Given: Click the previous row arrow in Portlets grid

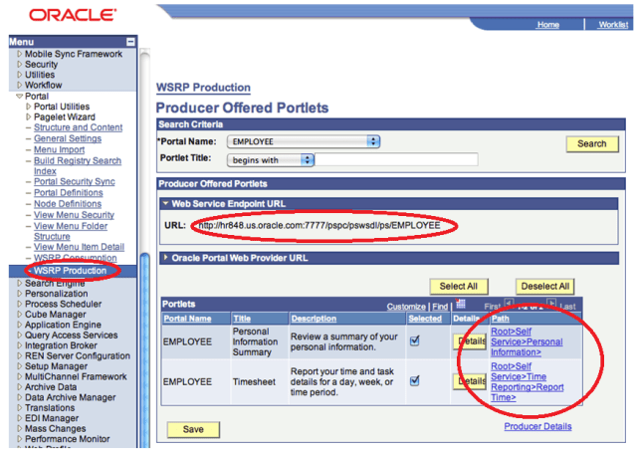Looking at the screenshot, I should (x=509, y=305).
